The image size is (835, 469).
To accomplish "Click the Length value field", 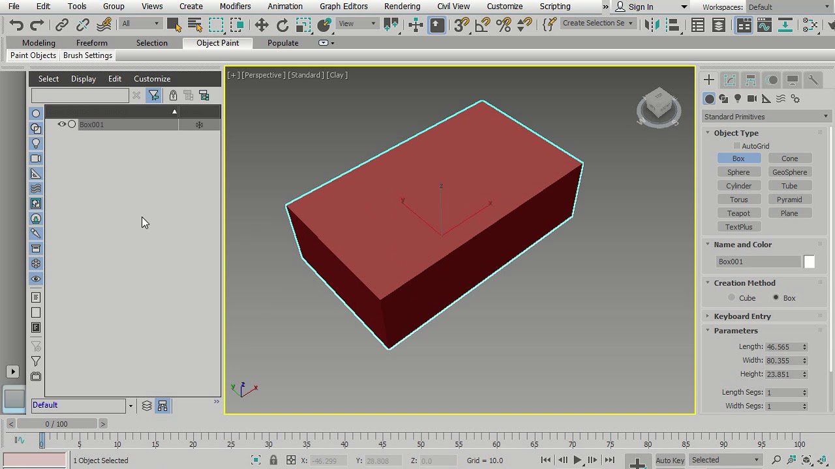I will coord(783,347).
